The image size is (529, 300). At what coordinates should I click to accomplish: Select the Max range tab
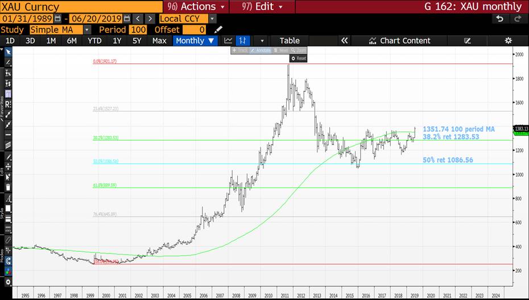(159, 41)
